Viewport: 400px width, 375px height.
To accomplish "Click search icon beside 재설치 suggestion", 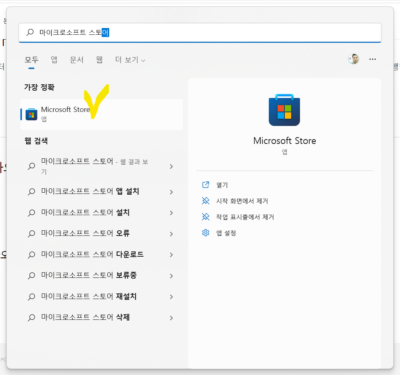I will [31, 297].
